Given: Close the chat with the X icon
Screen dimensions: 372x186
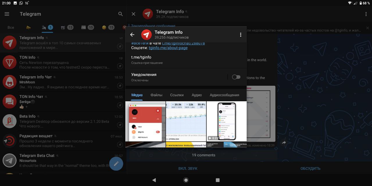Looking at the screenshot, I should click(x=133, y=14).
